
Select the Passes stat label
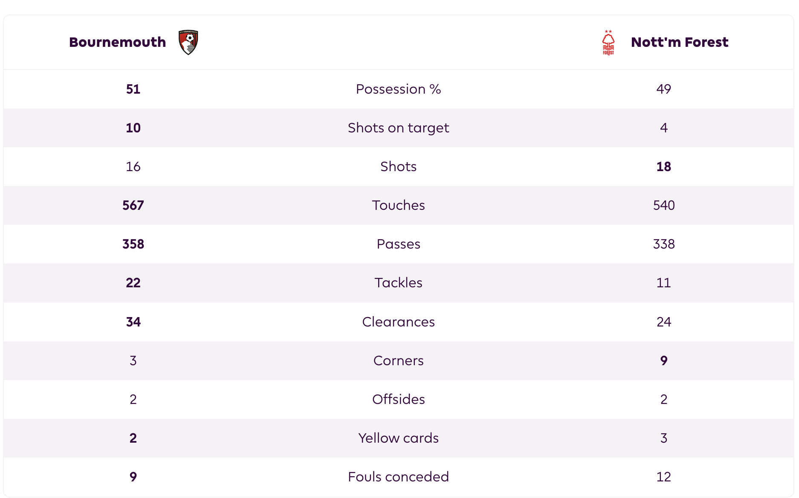[x=398, y=244]
